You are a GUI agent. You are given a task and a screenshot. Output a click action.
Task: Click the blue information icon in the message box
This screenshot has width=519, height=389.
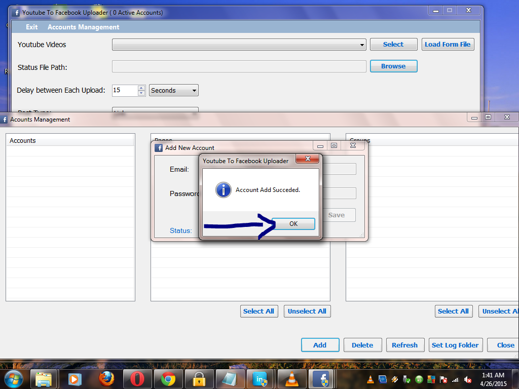tap(224, 190)
